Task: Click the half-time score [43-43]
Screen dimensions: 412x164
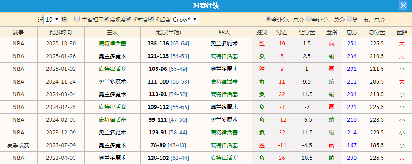Action: [176, 145]
